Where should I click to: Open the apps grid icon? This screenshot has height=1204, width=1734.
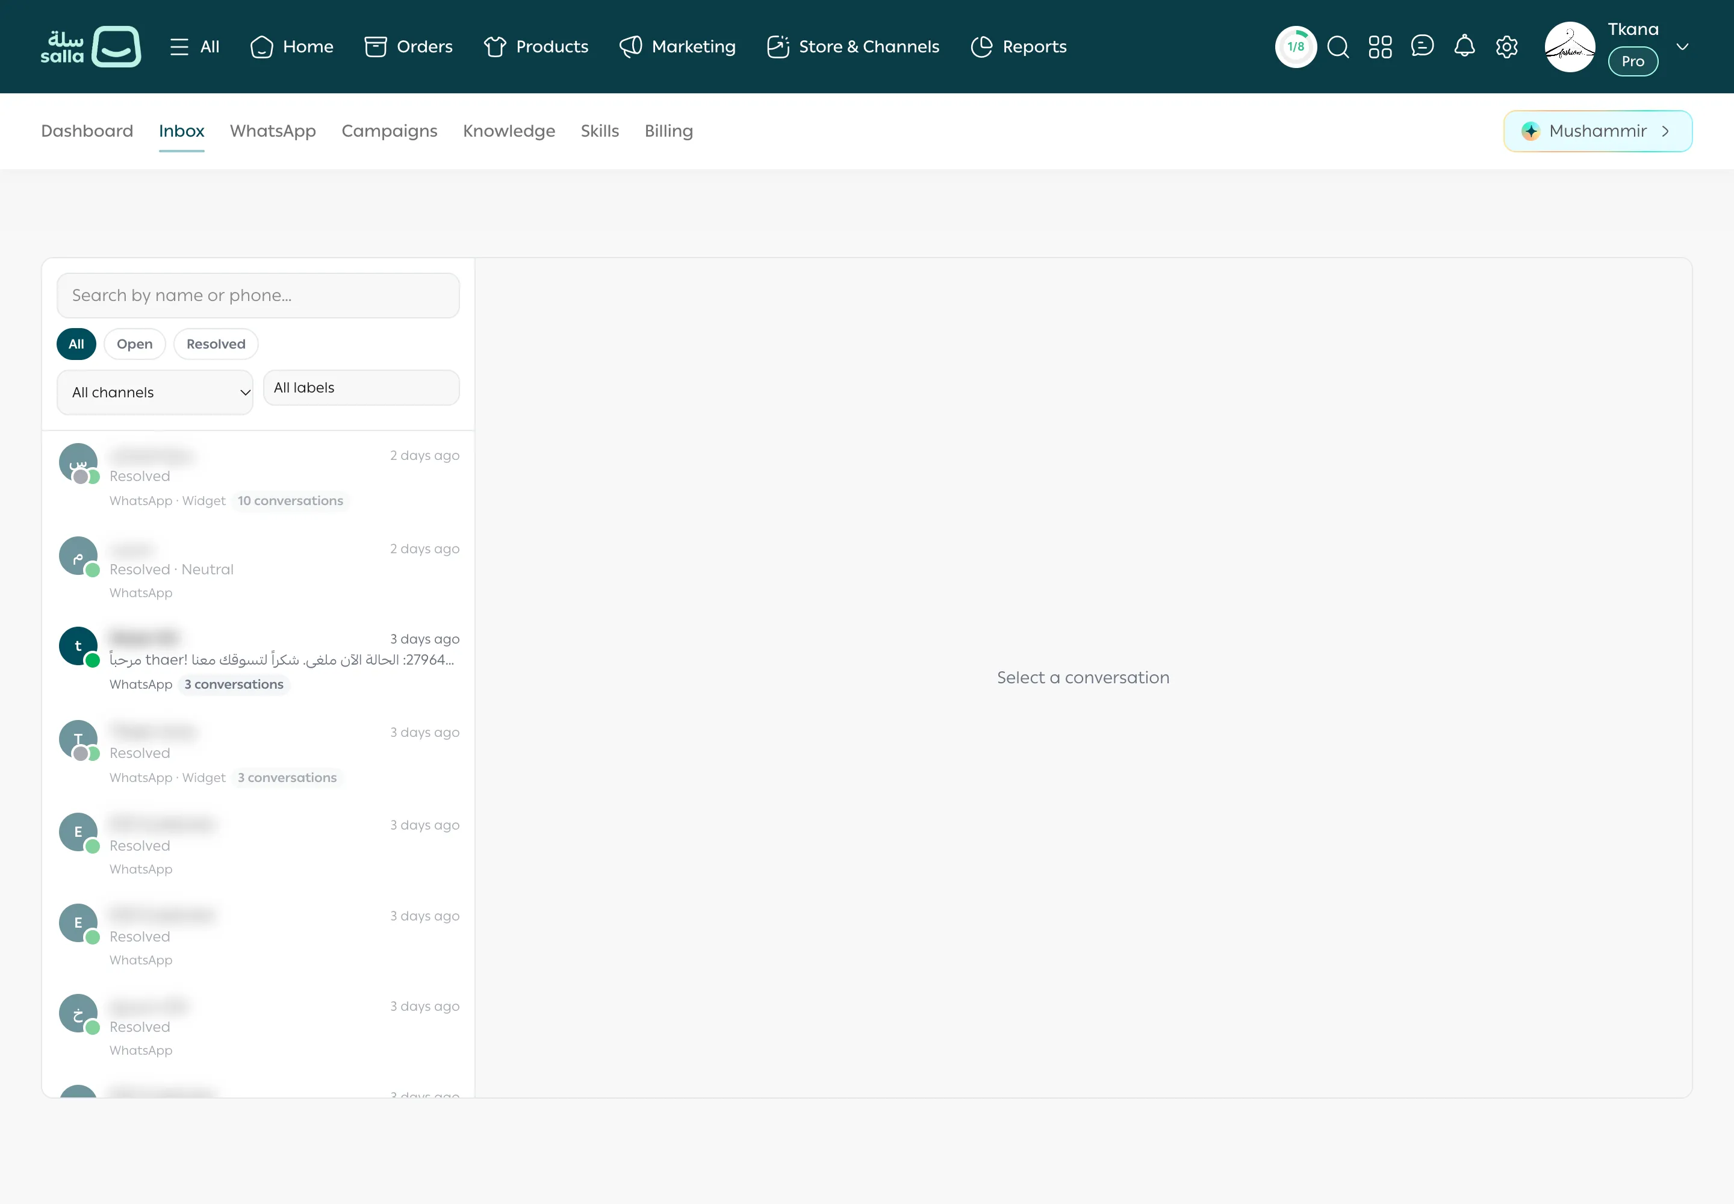[x=1380, y=47]
